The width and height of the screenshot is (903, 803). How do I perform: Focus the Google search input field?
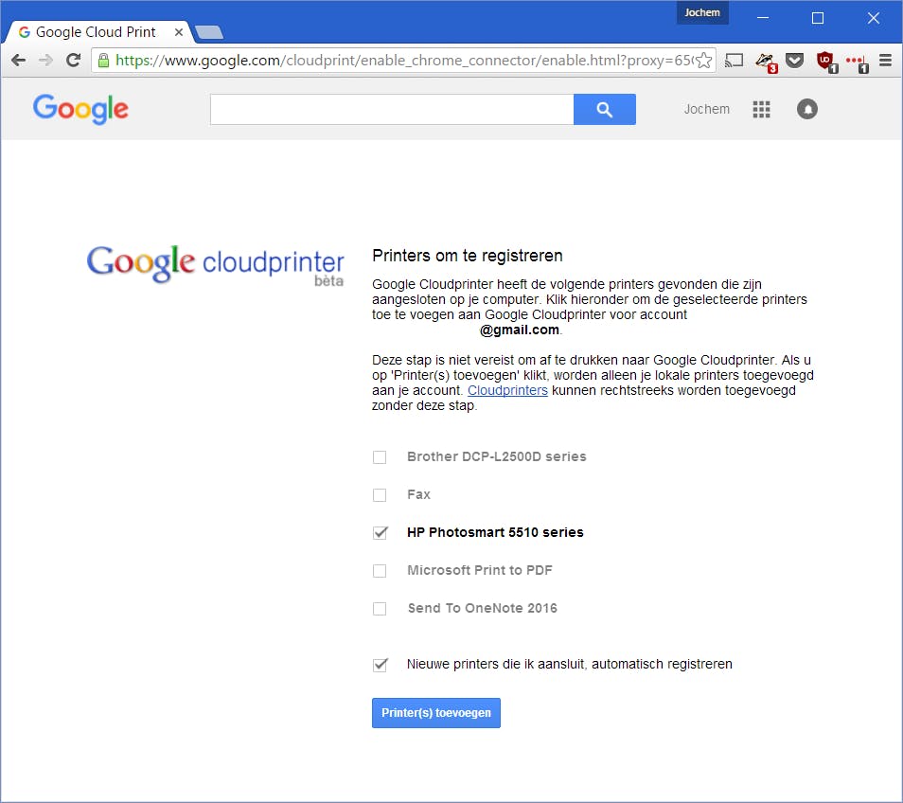[392, 110]
